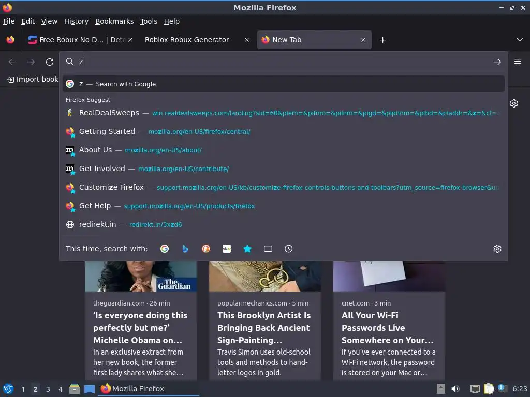Open the RealDealSweeps suggestion
Image resolution: width=530 pixels, height=397 pixels.
pyautogui.click(x=283, y=113)
